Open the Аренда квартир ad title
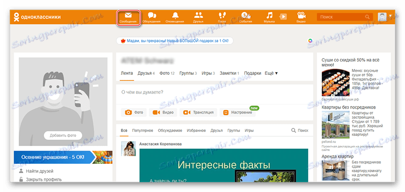 tap(338, 156)
